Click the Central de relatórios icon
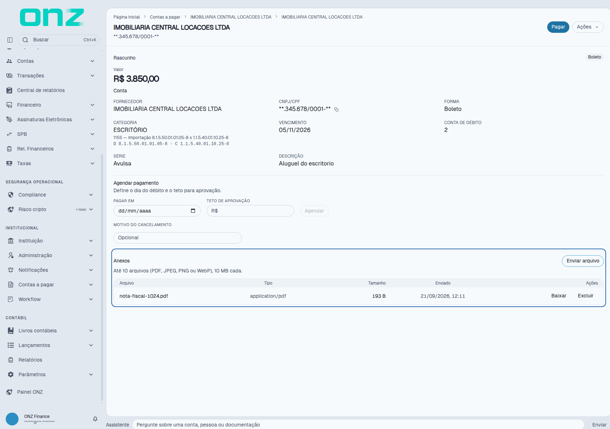 (x=9, y=90)
